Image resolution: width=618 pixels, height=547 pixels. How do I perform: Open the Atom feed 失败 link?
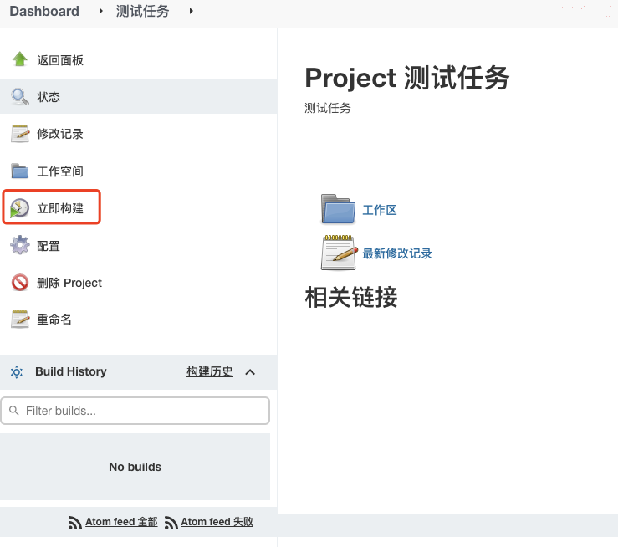click(x=217, y=522)
